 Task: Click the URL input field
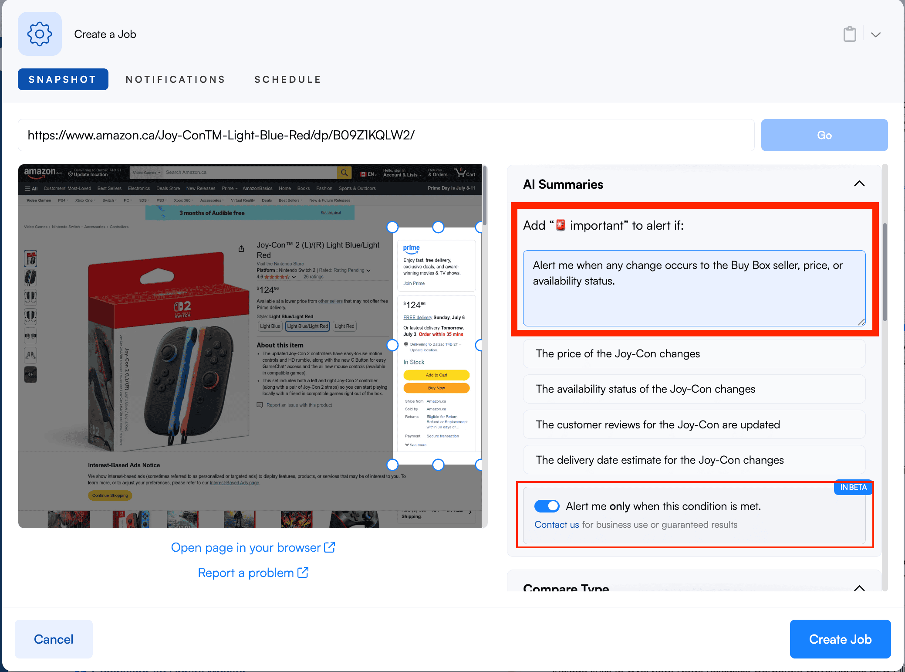click(386, 135)
